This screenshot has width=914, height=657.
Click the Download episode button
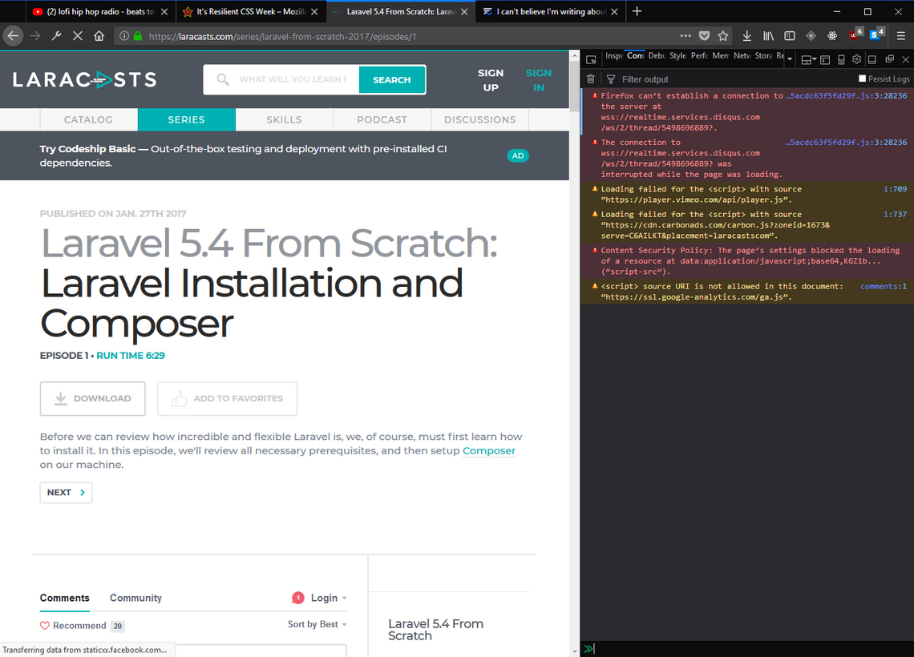point(93,398)
